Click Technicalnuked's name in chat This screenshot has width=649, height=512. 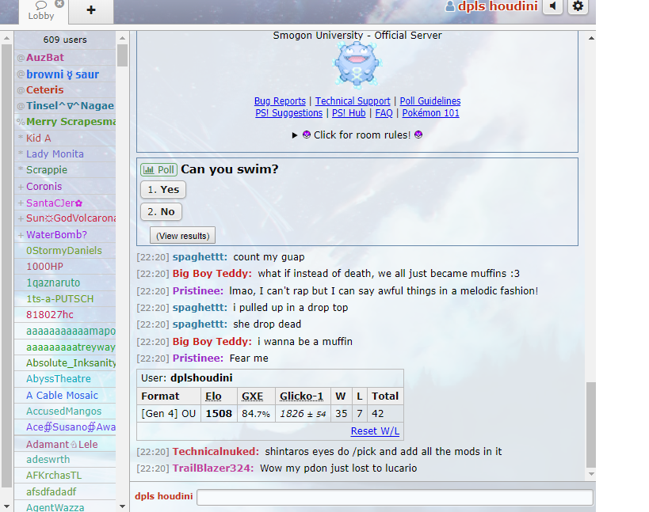[x=216, y=452]
